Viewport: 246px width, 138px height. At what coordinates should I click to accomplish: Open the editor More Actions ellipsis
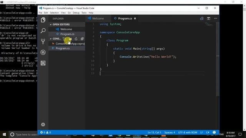tap(216, 18)
